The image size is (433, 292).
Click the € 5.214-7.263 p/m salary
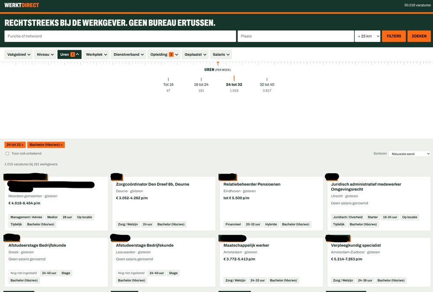346,259
